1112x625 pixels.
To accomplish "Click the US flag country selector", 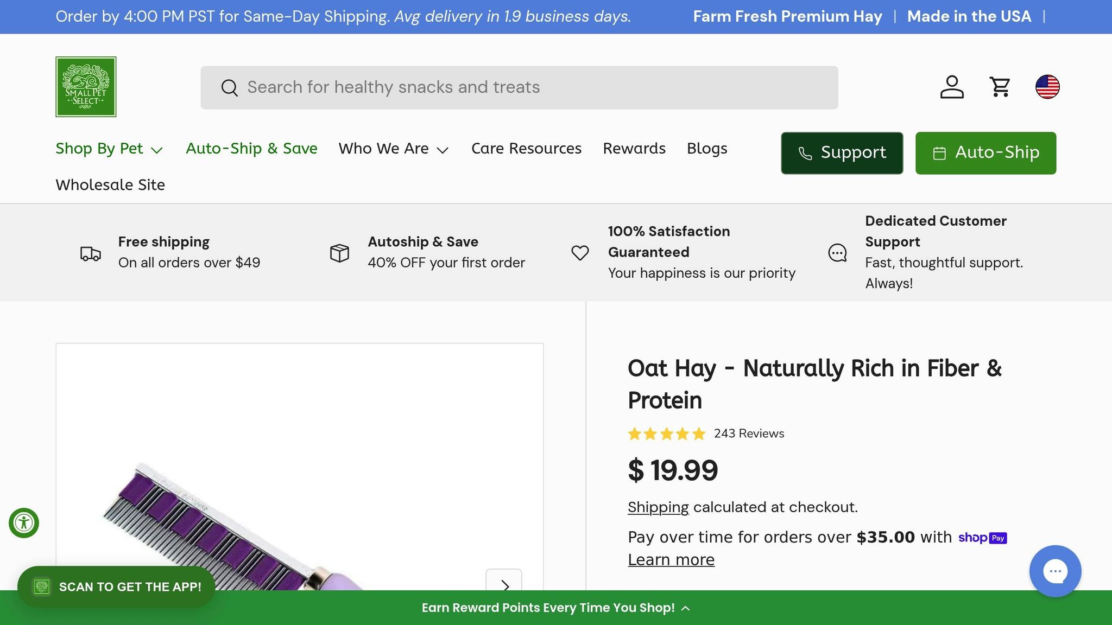I will point(1047,87).
